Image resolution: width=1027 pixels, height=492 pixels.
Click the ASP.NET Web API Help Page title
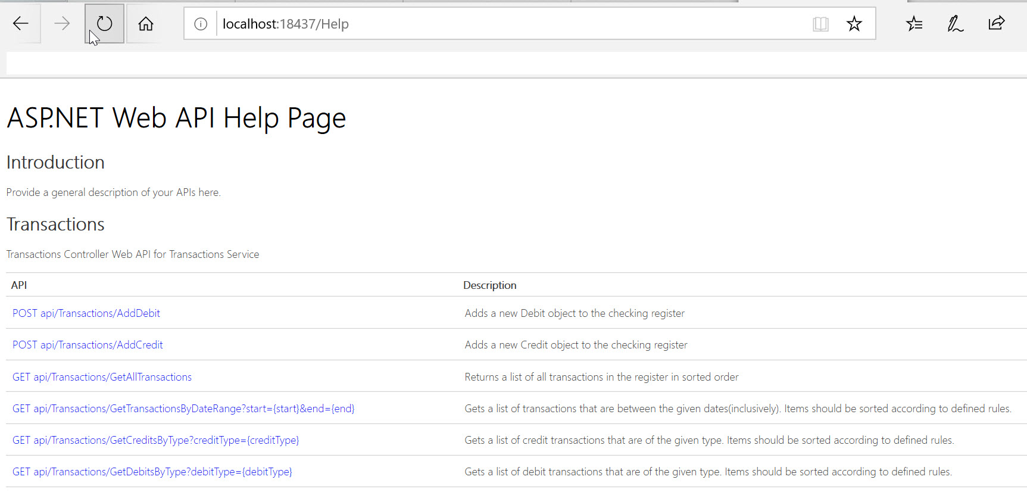176,118
